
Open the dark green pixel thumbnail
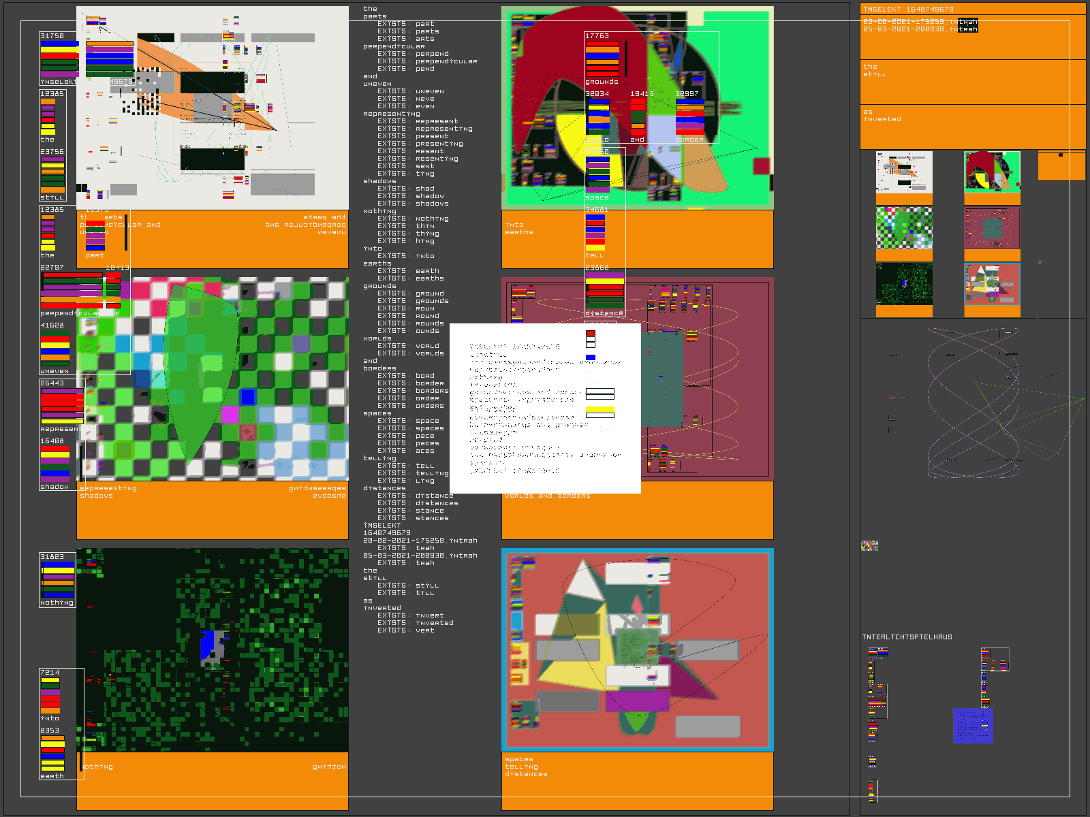coord(903,284)
